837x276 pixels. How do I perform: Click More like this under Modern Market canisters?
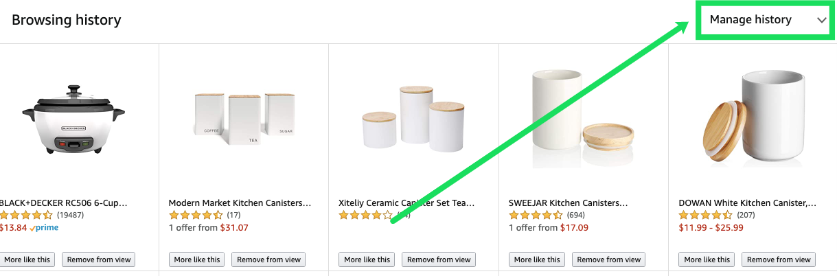[x=197, y=260]
